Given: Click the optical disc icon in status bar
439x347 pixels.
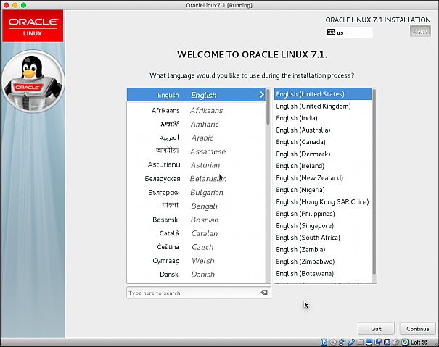Looking at the screenshot, I should pos(333,342).
